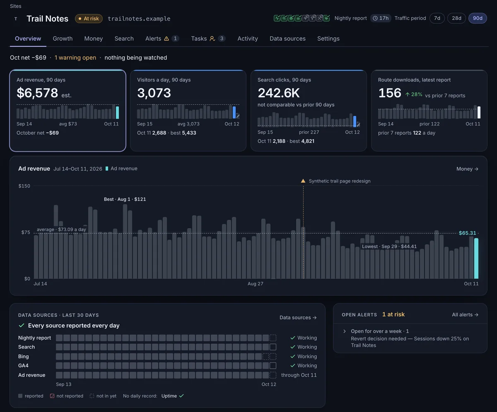Click the T site avatar beside Trail Notes
Screen dimensions: 497x412
pos(16,19)
